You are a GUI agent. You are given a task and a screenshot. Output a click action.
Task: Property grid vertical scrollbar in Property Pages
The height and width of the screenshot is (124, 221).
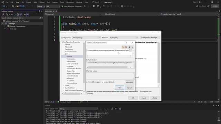[x=158, y=64]
